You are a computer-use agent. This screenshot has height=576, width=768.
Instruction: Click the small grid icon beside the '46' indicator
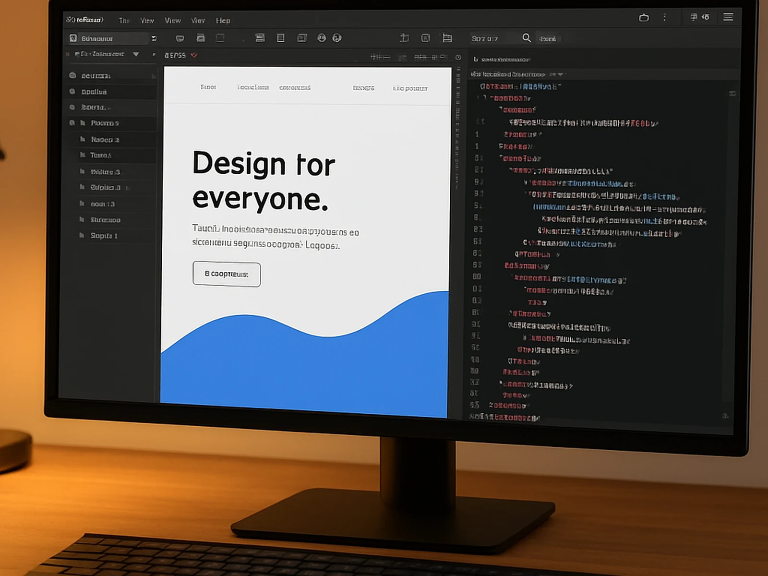pyautogui.click(x=694, y=17)
